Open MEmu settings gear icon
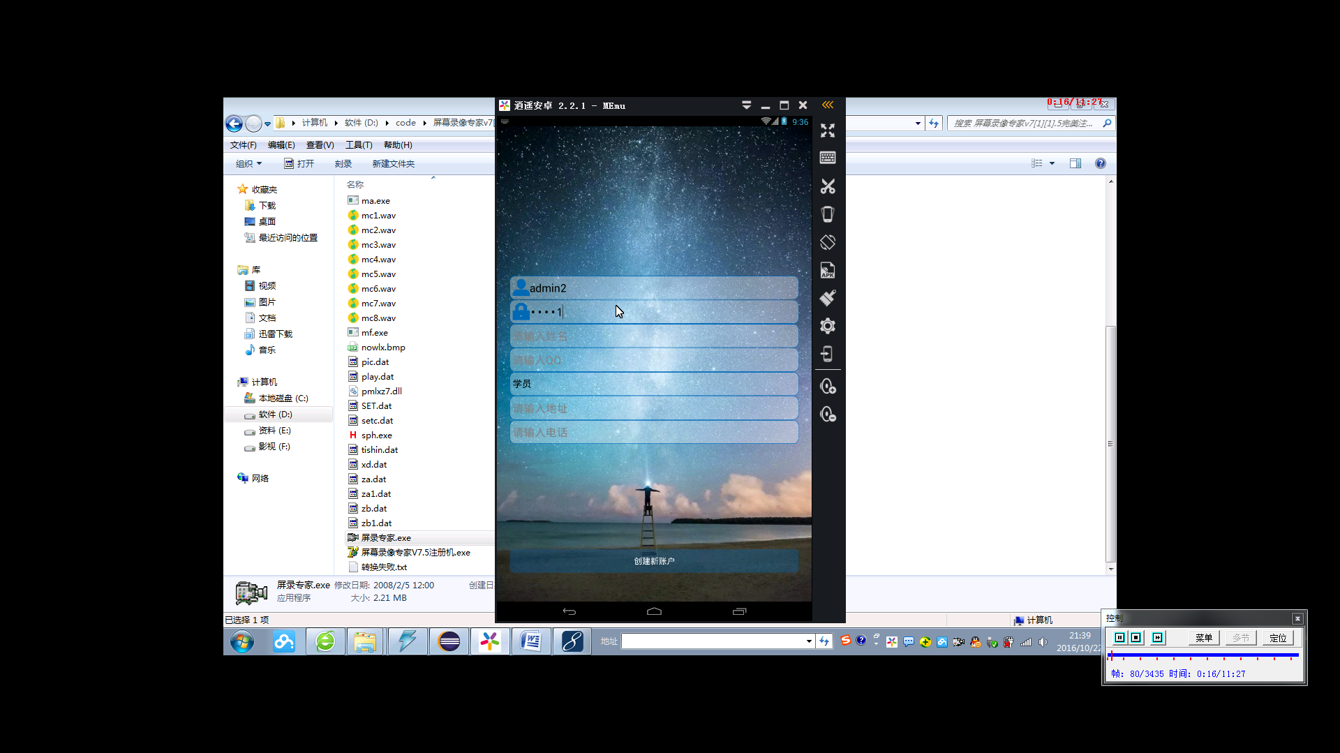The width and height of the screenshot is (1340, 753). pyautogui.click(x=828, y=326)
